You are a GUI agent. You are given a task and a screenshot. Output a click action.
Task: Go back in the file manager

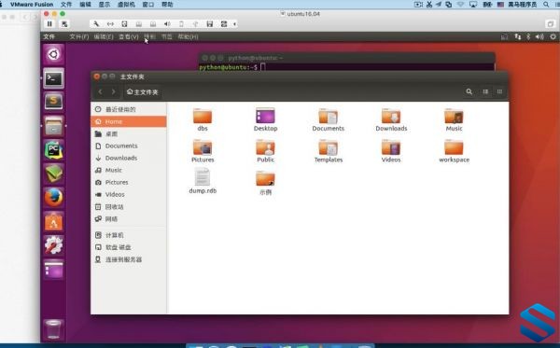tap(101, 91)
